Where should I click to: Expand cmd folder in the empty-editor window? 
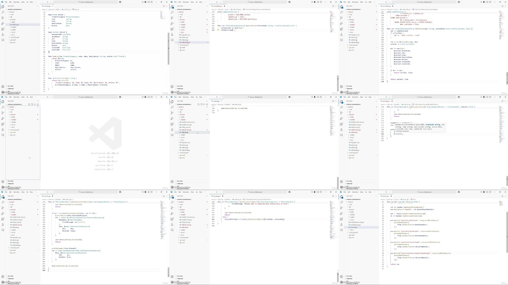click(23, 109)
